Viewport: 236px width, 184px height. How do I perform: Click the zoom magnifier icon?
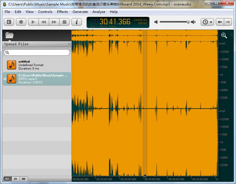(x=224, y=35)
